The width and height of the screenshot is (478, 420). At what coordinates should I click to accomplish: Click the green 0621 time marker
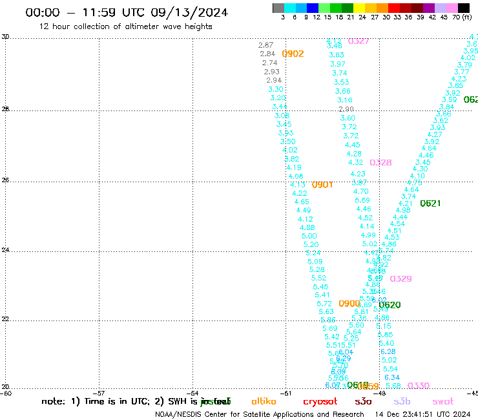[x=430, y=204]
